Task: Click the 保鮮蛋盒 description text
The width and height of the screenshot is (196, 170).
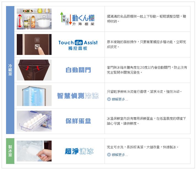Action: pyautogui.click(x=146, y=121)
